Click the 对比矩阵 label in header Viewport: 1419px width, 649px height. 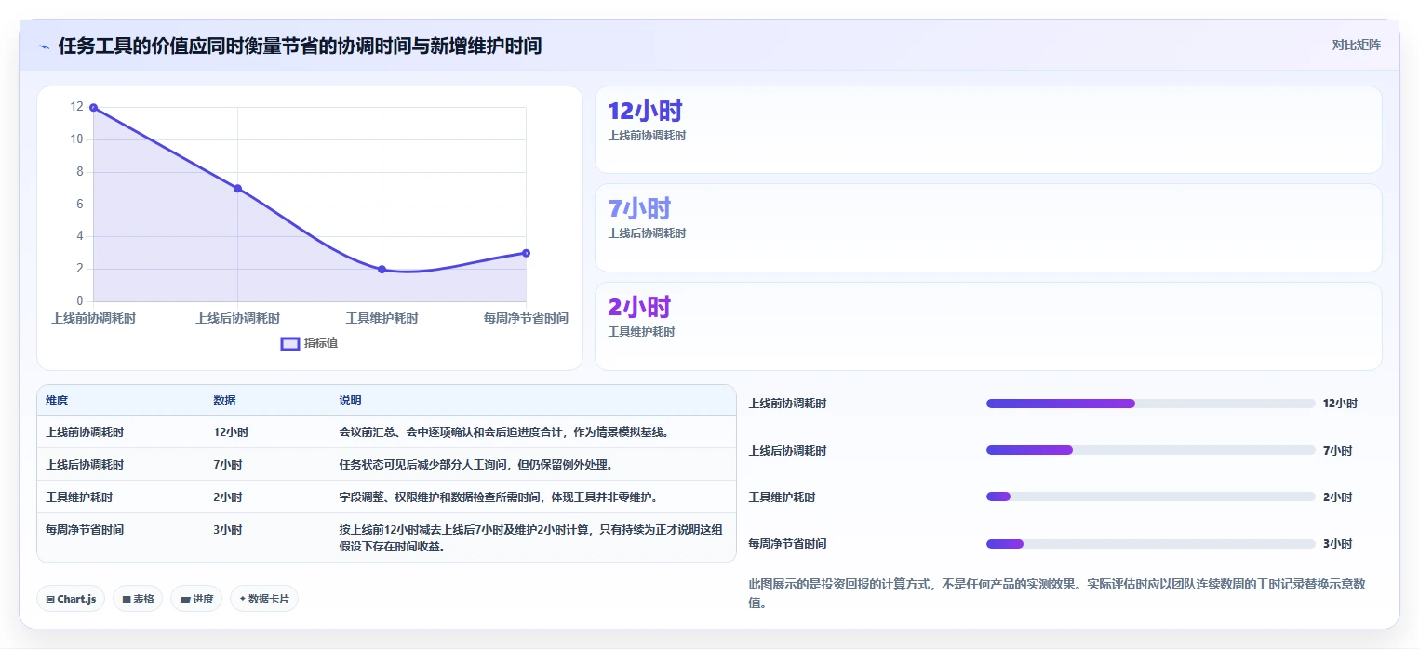(x=1357, y=45)
